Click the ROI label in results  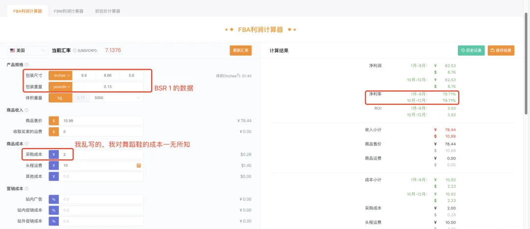click(378, 108)
